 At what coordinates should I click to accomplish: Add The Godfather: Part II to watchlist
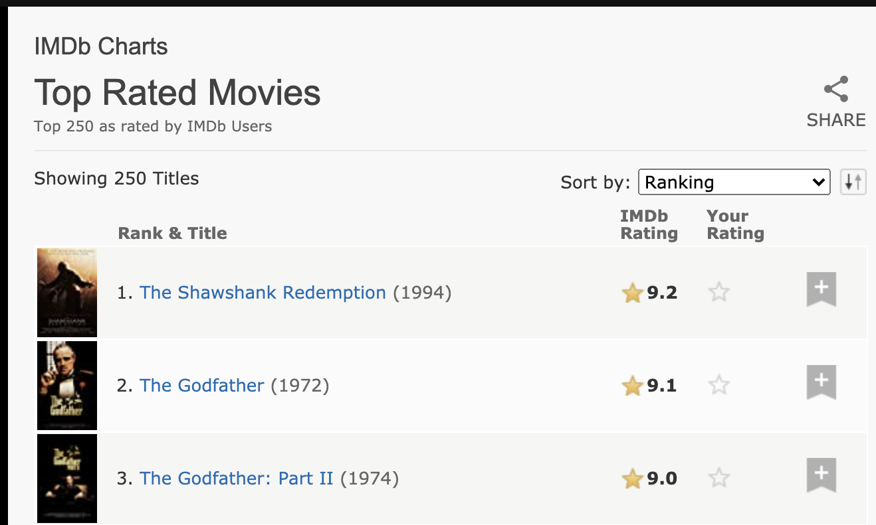click(x=821, y=475)
